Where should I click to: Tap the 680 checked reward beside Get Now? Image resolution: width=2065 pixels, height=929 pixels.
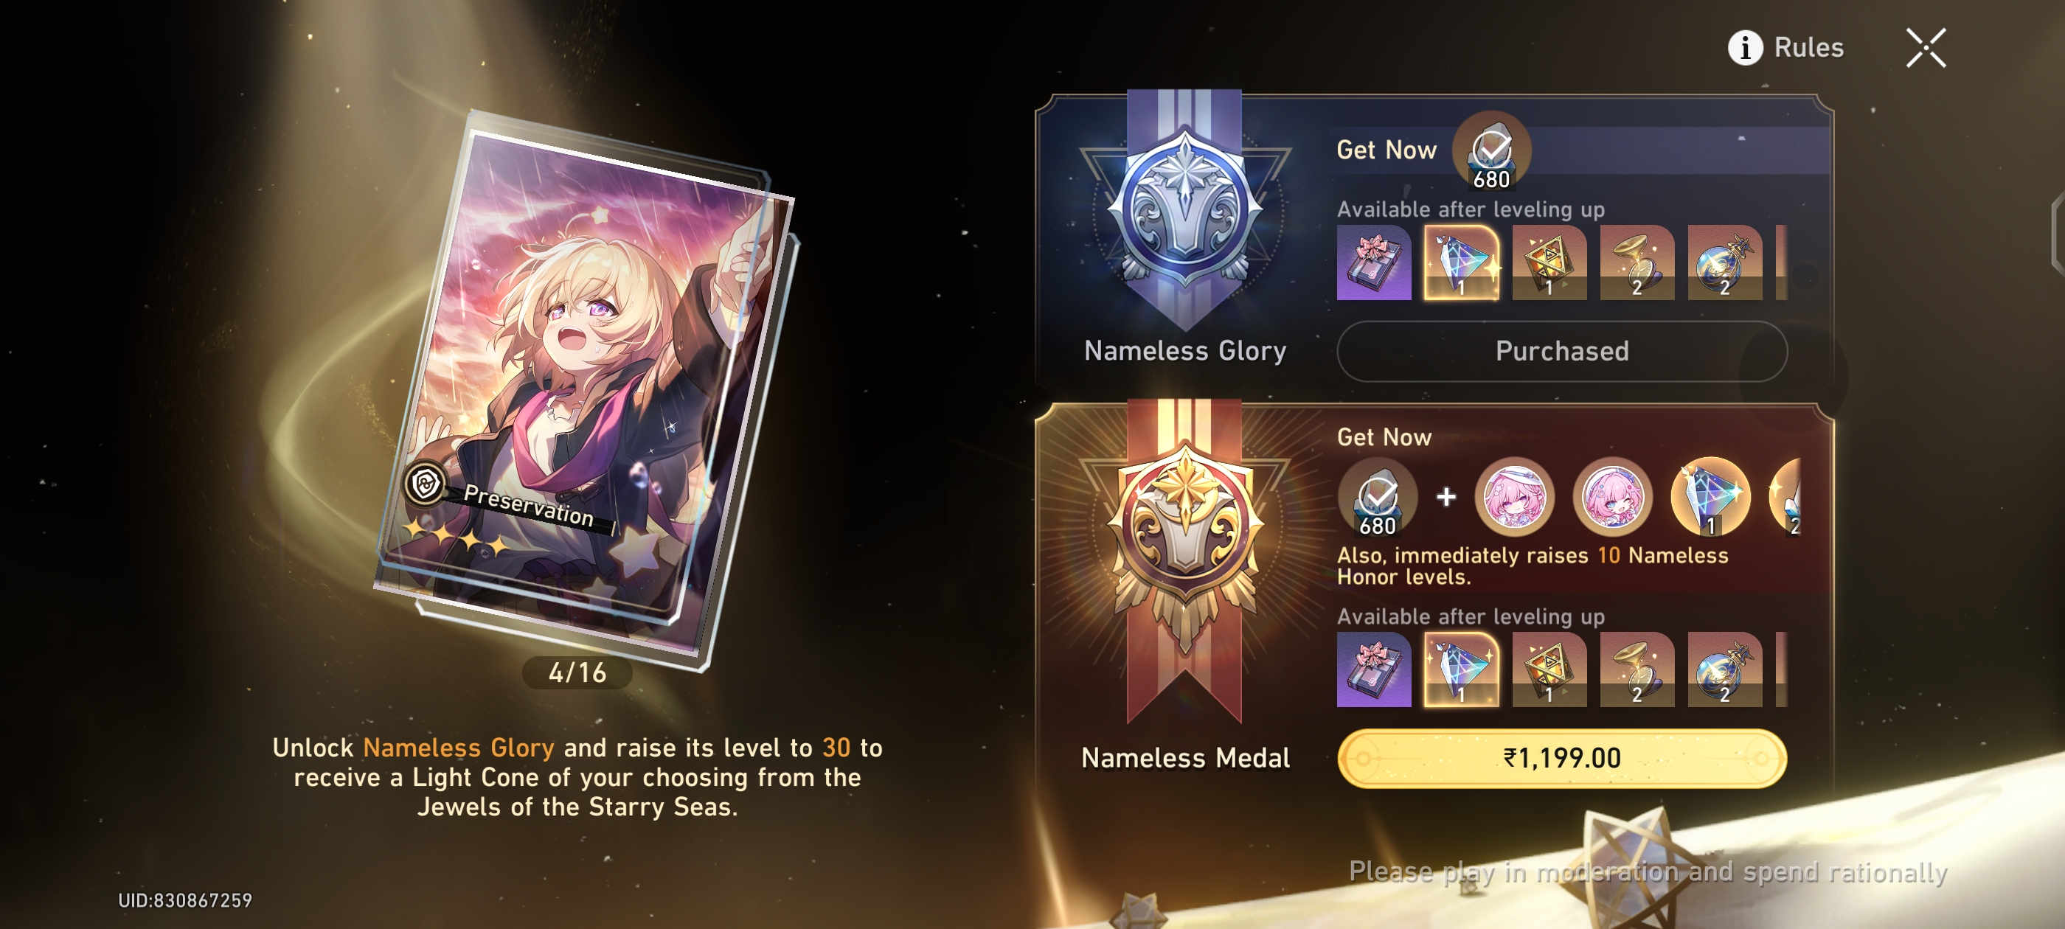point(1492,151)
